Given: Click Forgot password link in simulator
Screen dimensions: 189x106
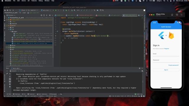Looking at the screenshot, I should [x=173, y=65].
